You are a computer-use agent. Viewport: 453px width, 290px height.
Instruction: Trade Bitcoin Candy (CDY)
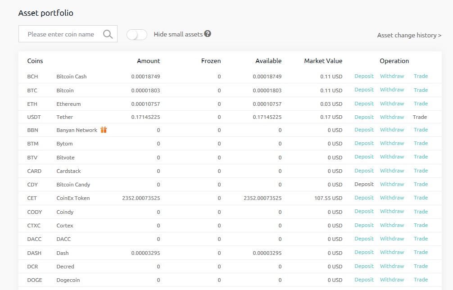click(421, 184)
